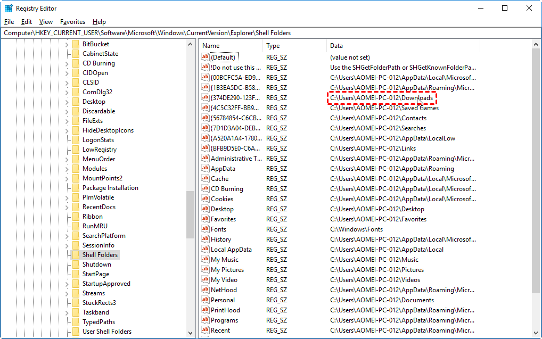Select the LowRegistry key

[99, 150]
